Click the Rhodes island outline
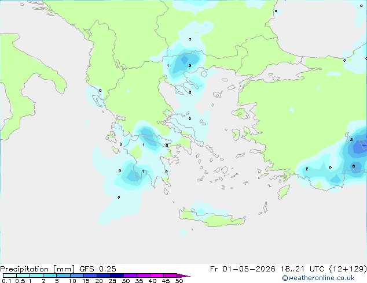The image size is (367, 283). (284, 192)
